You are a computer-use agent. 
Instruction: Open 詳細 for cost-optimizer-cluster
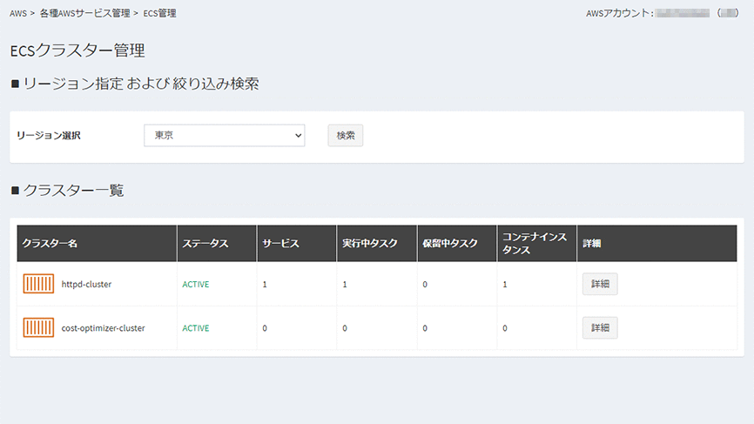click(x=600, y=327)
